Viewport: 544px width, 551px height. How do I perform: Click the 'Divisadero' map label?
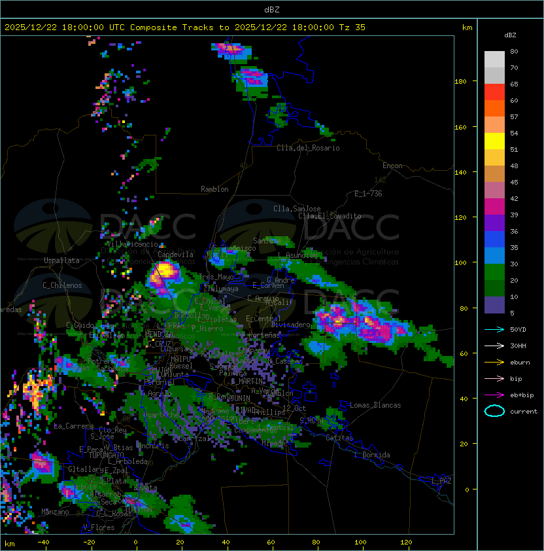point(290,325)
